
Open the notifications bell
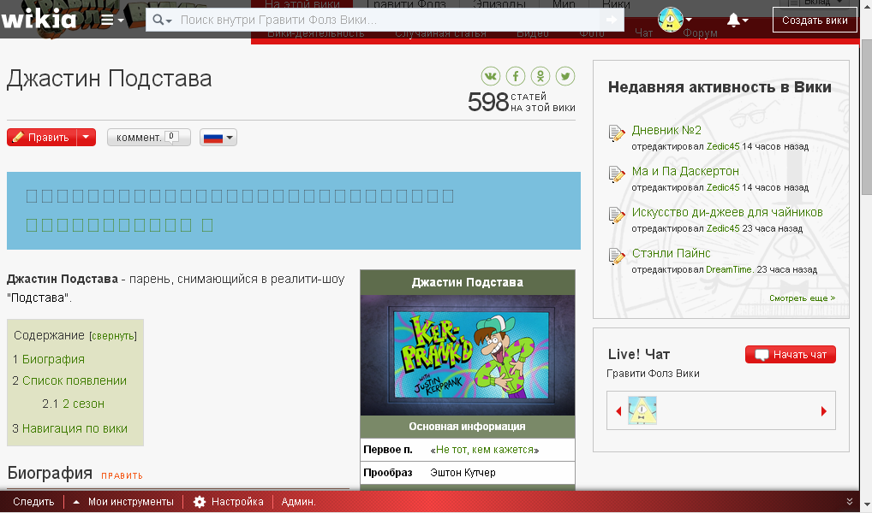pos(737,21)
